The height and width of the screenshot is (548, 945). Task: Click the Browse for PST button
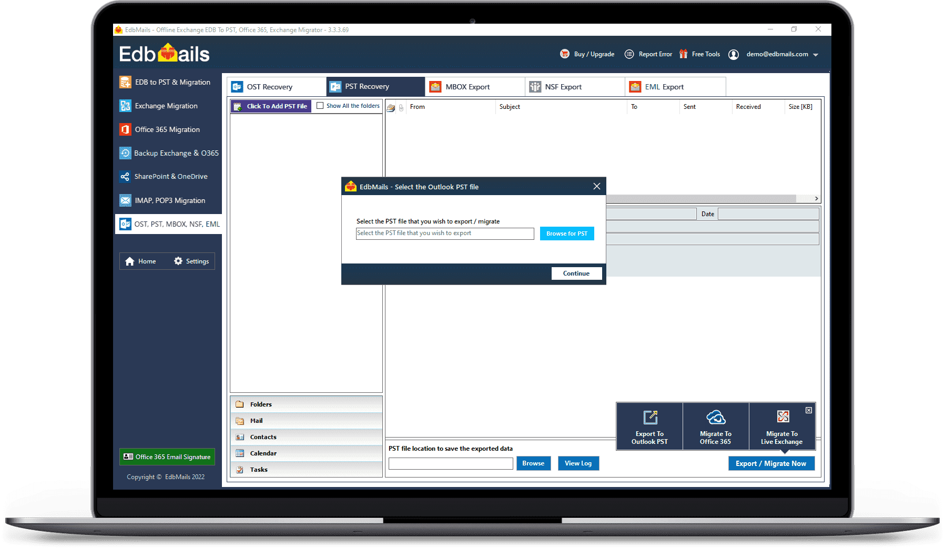pos(567,234)
